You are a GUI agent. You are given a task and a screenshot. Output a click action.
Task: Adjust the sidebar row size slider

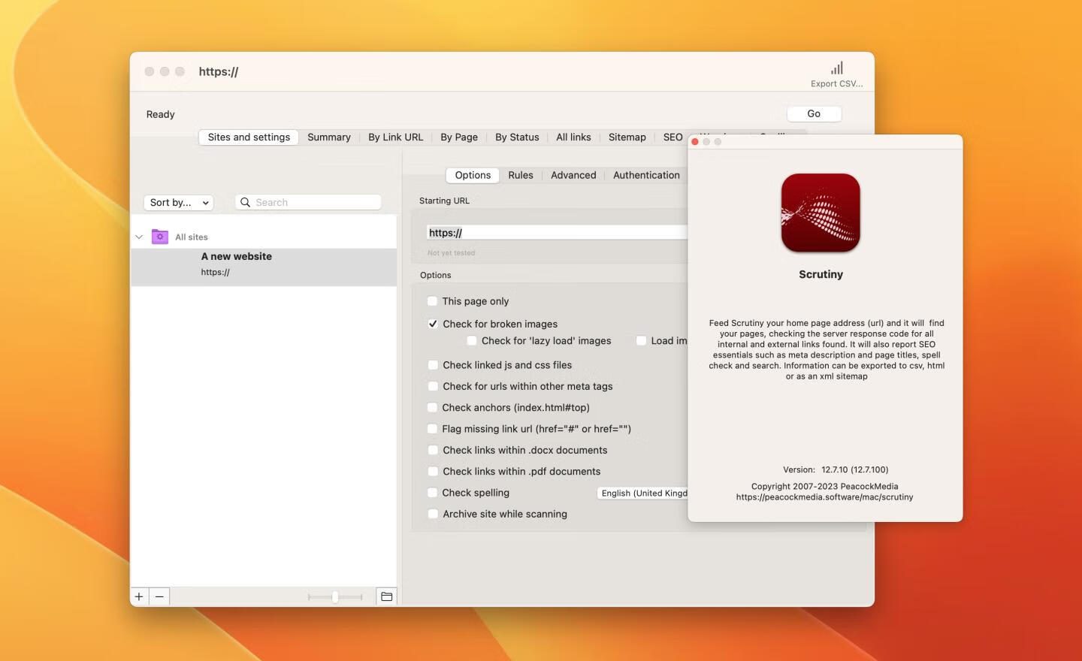pyautogui.click(x=335, y=596)
